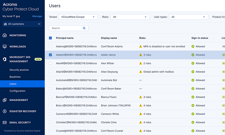Check the Conf Room Adams row checkbox

click(50, 46)
